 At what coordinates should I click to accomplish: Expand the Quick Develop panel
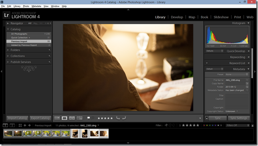248,51
